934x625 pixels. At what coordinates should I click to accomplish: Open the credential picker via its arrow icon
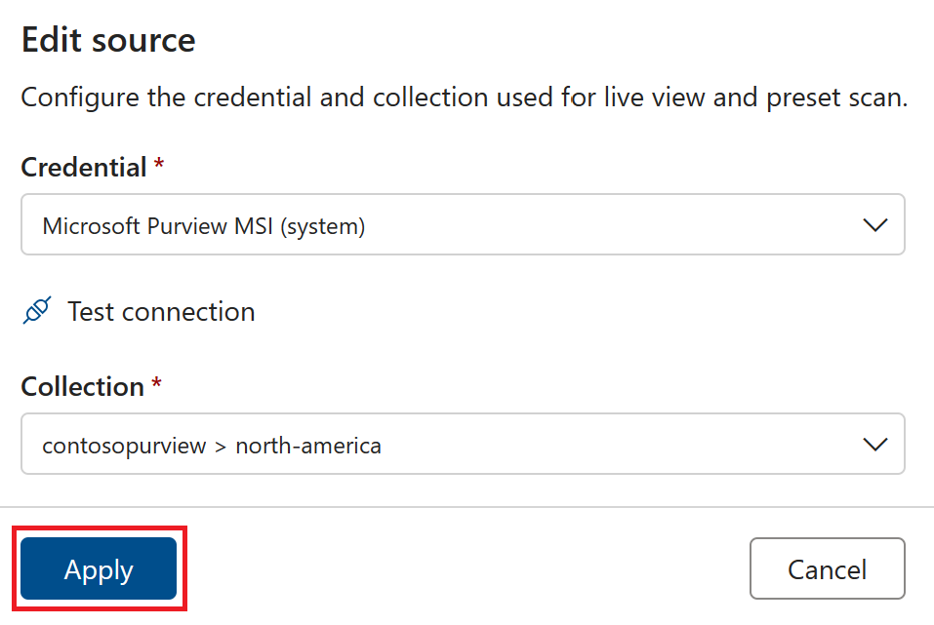pos(876,224)
